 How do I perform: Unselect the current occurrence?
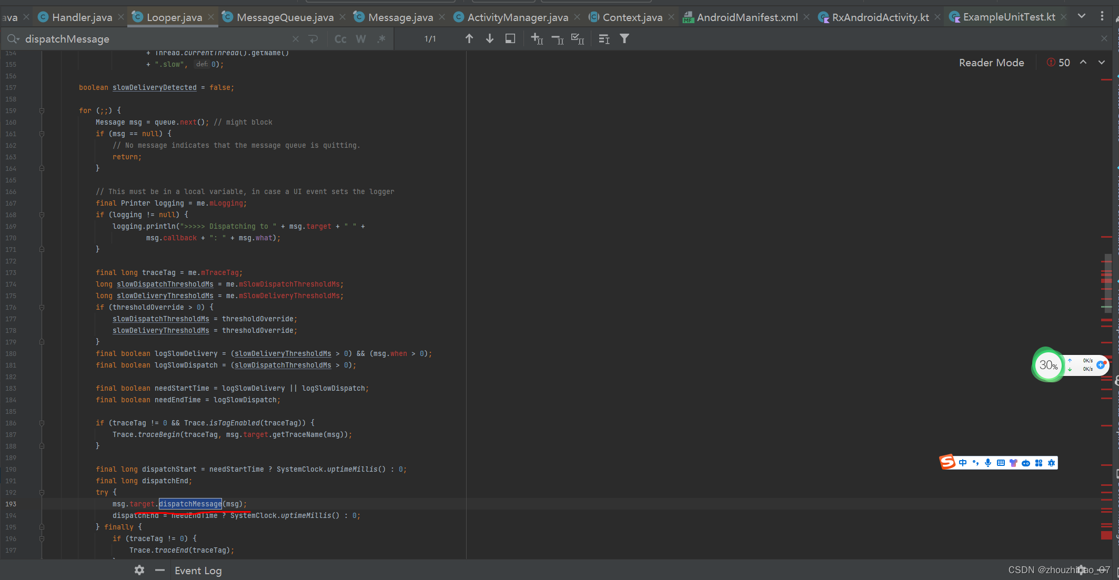point(558,38)
